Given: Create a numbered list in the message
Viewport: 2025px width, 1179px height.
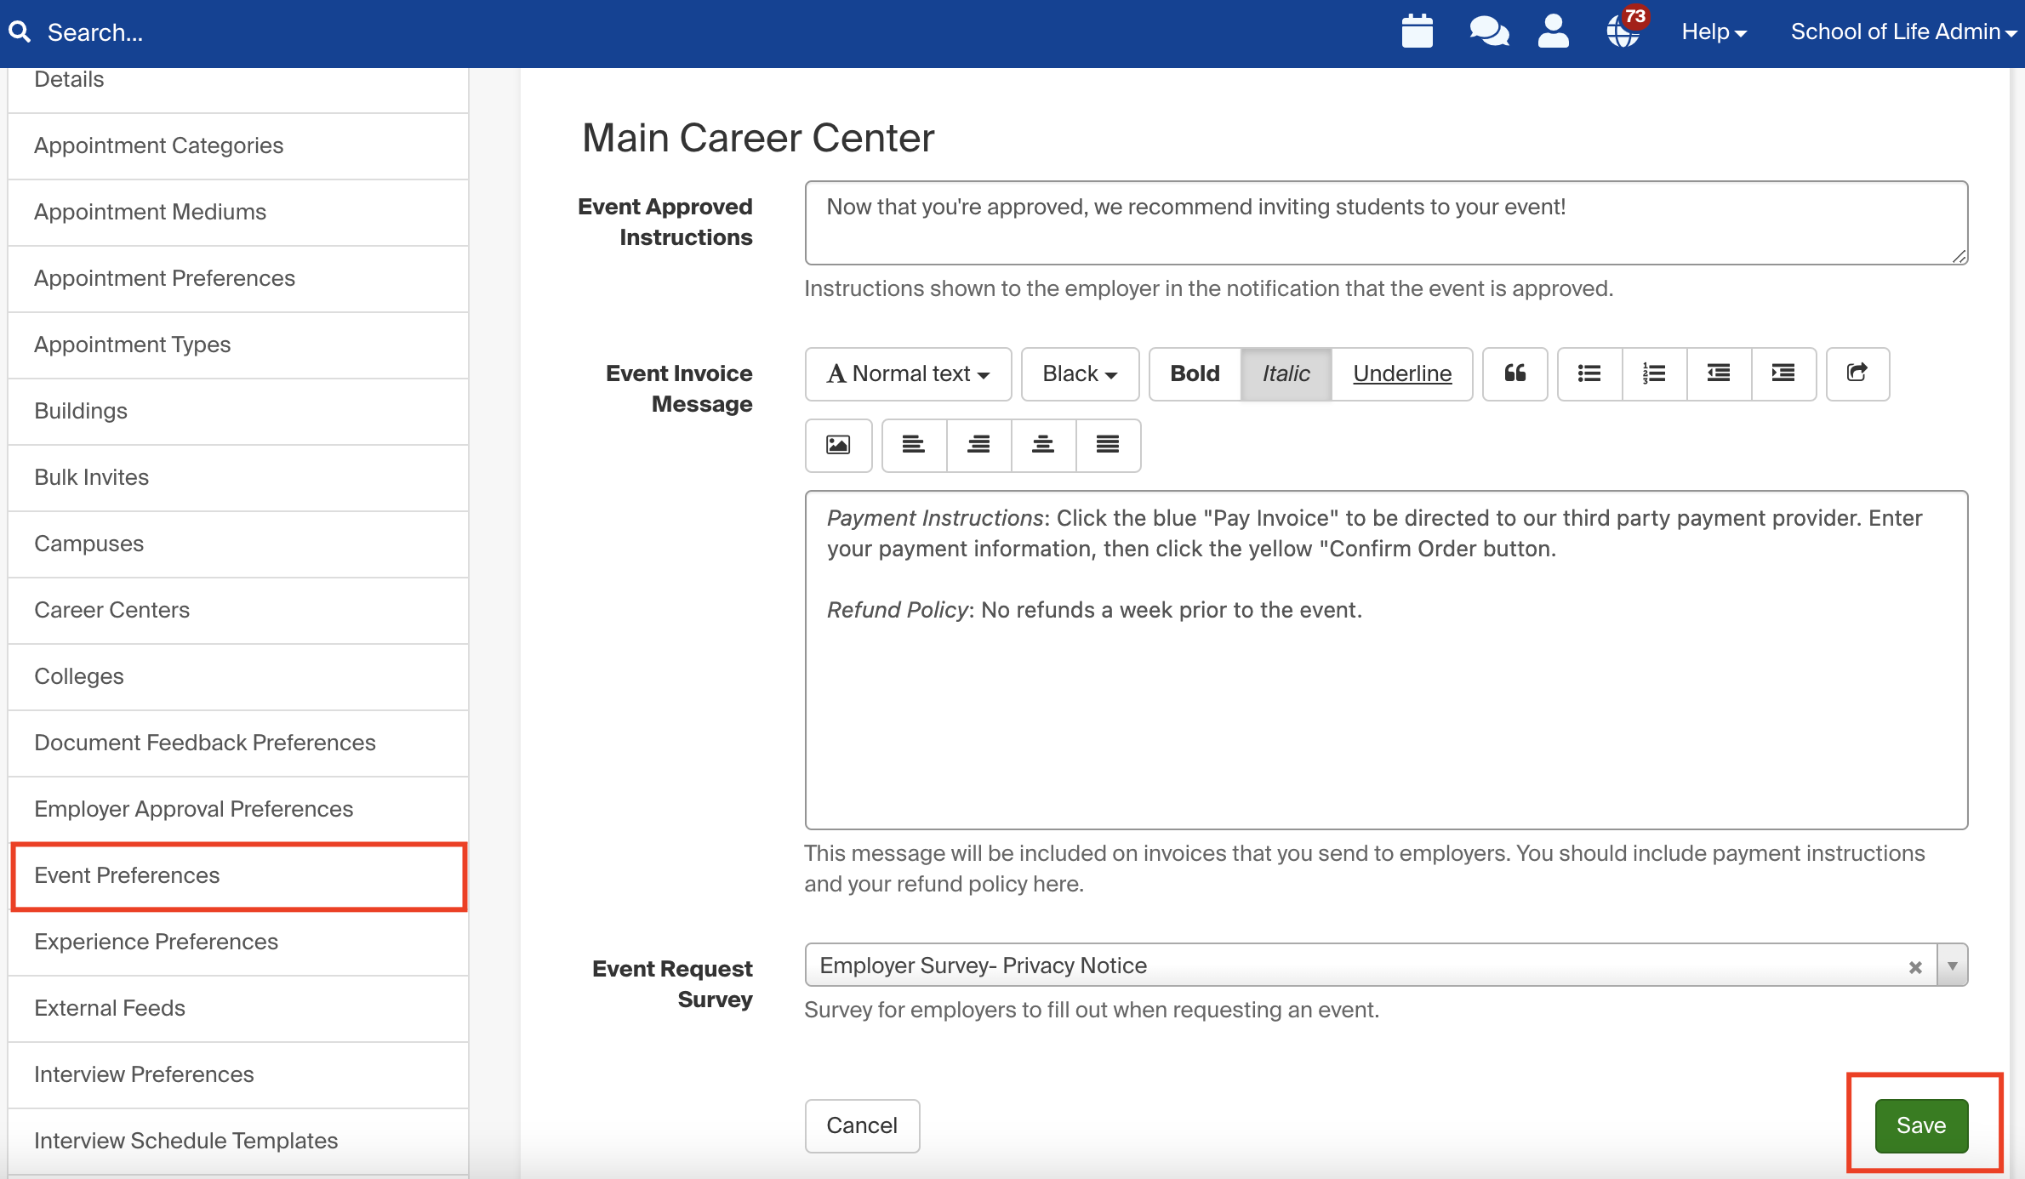Looking at the screenshot, I should tap(1653, 373).
